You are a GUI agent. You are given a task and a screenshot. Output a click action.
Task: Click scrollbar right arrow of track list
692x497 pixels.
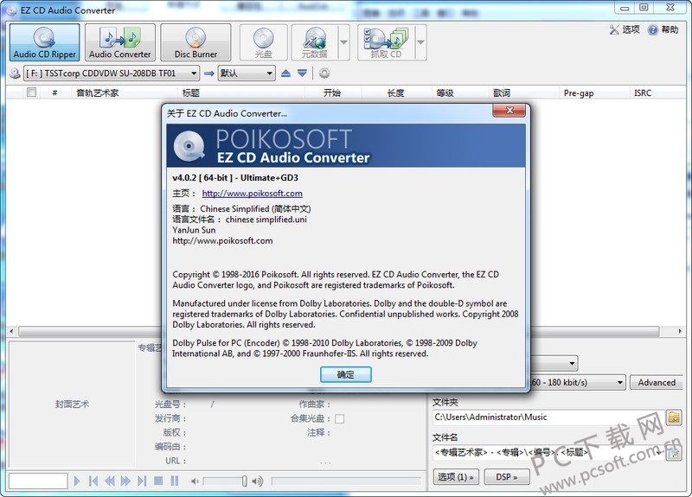coord(680,331)
